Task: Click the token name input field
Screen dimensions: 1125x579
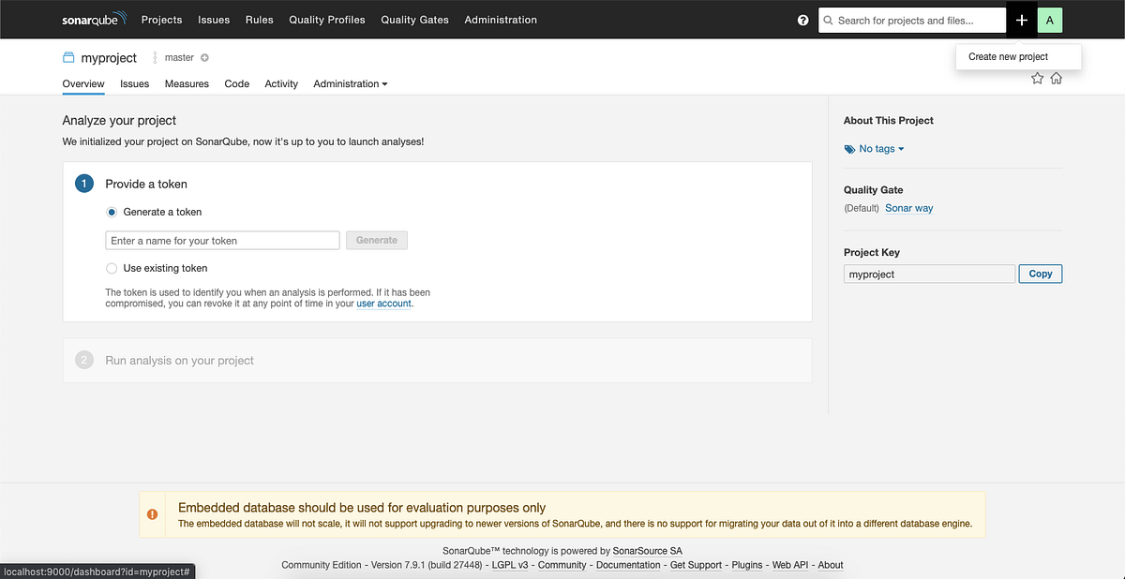Action: pos(222,240)
